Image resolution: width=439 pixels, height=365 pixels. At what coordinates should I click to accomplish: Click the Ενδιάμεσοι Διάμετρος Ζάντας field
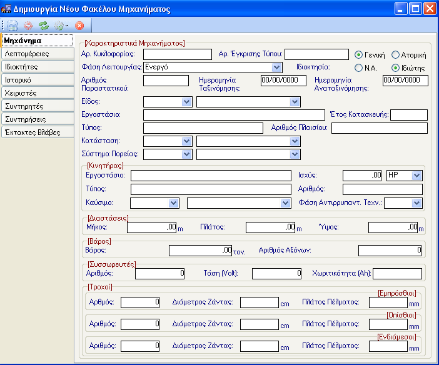(260, 346)
